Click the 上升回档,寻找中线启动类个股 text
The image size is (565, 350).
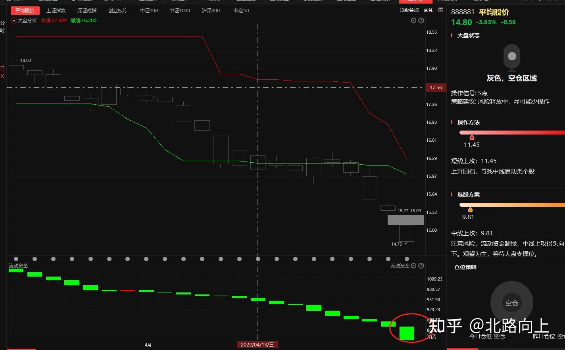click(x=493, y=171)
